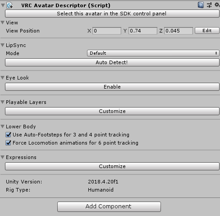Open the component help reference icon
Viewport: 220px width, 216px height.
point(201,5)
